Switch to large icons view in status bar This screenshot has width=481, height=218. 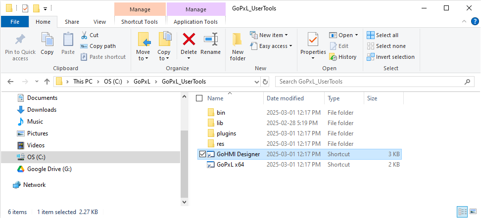click(473, 212)
